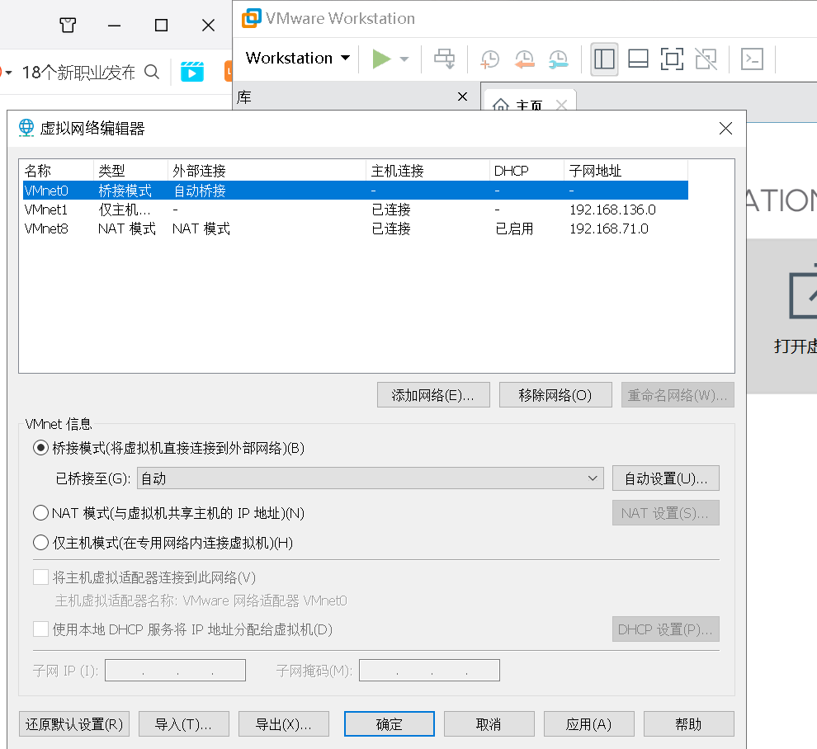Select the VMnet8 network row
This screenshot has width=817, height=749.
(356, 228)
